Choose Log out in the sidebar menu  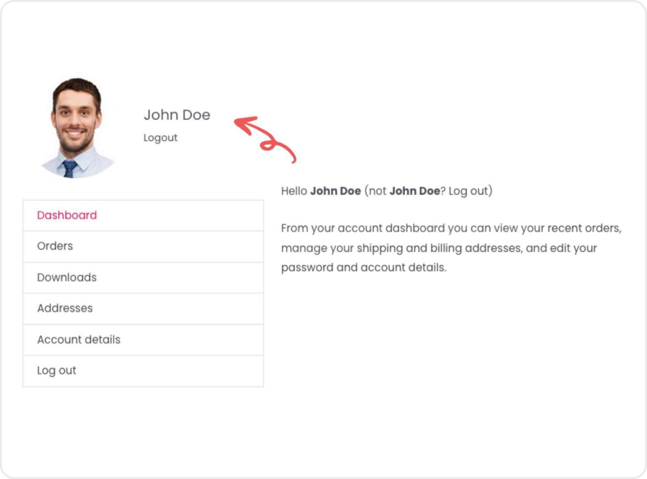tap(57, 370)
